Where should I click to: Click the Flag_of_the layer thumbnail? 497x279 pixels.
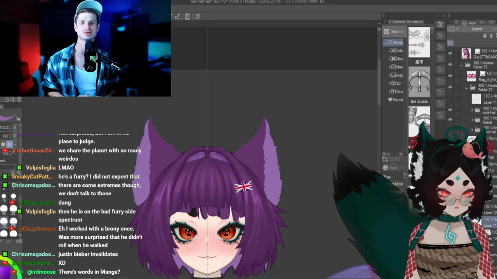tap(471, 76)
